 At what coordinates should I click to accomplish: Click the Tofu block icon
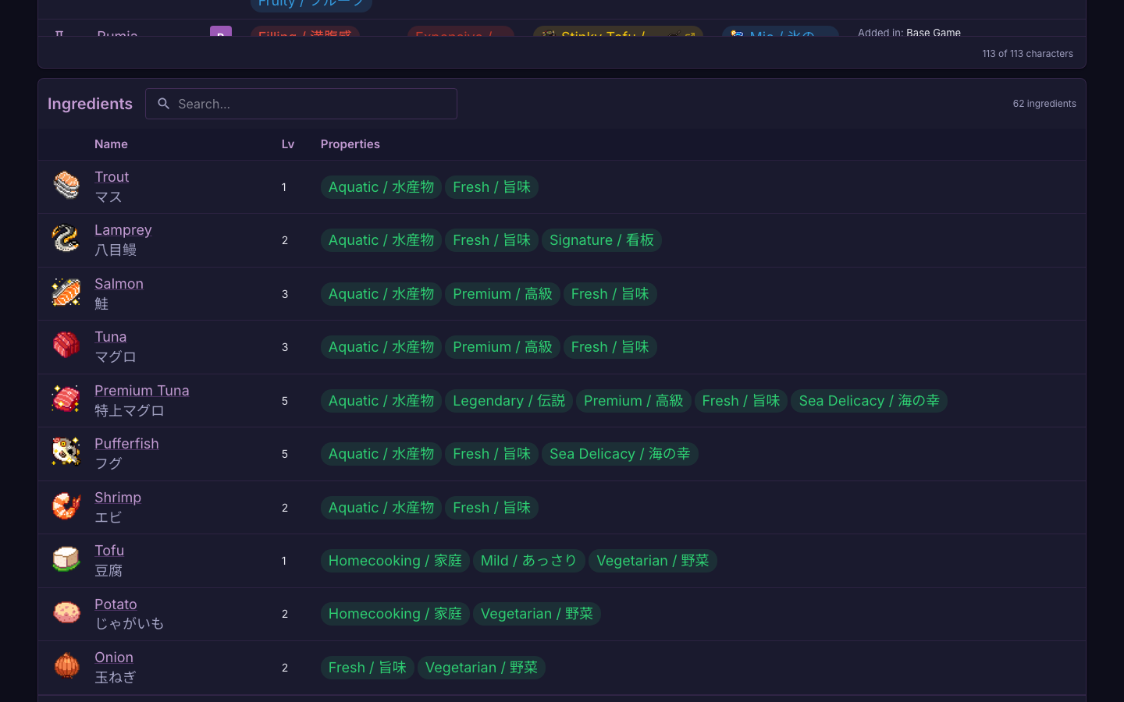pyautogui.click(x=66, y=560)
